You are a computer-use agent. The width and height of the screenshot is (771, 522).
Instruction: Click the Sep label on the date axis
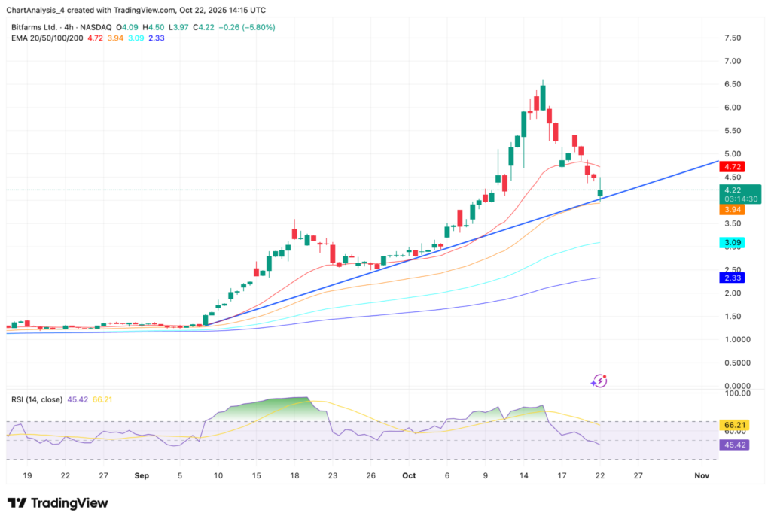142,475
